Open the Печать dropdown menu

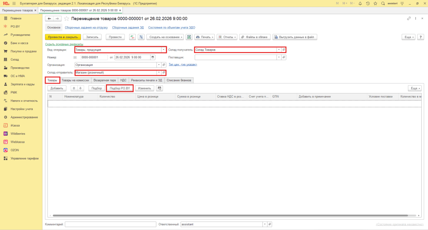pyautogui.click(x=205, y=37)
